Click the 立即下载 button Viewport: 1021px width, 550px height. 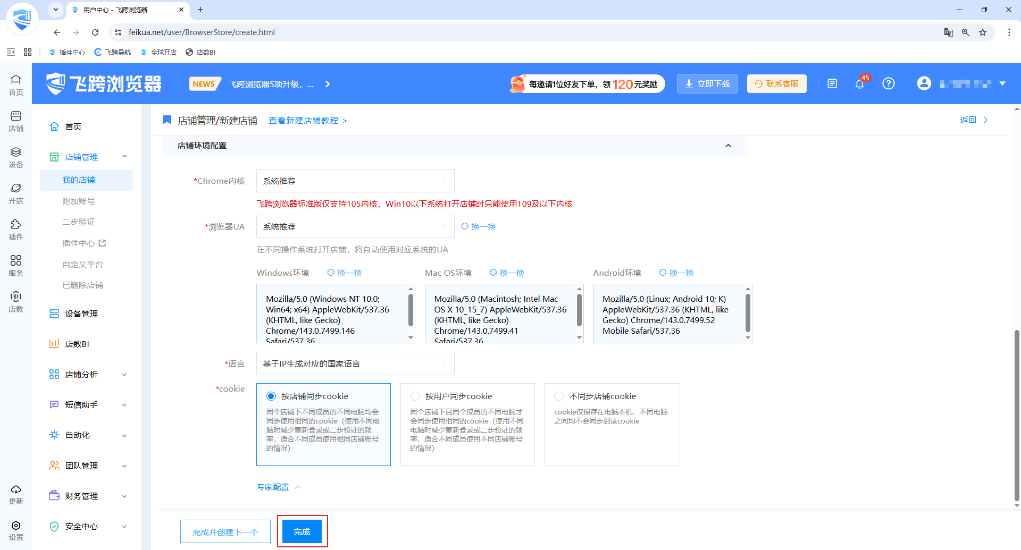pos(707,83)
